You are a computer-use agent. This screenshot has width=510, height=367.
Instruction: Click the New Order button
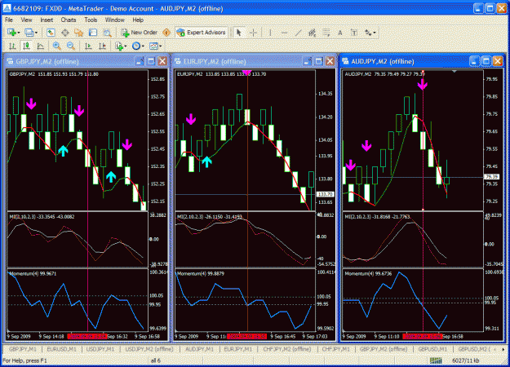coord(140,33)
